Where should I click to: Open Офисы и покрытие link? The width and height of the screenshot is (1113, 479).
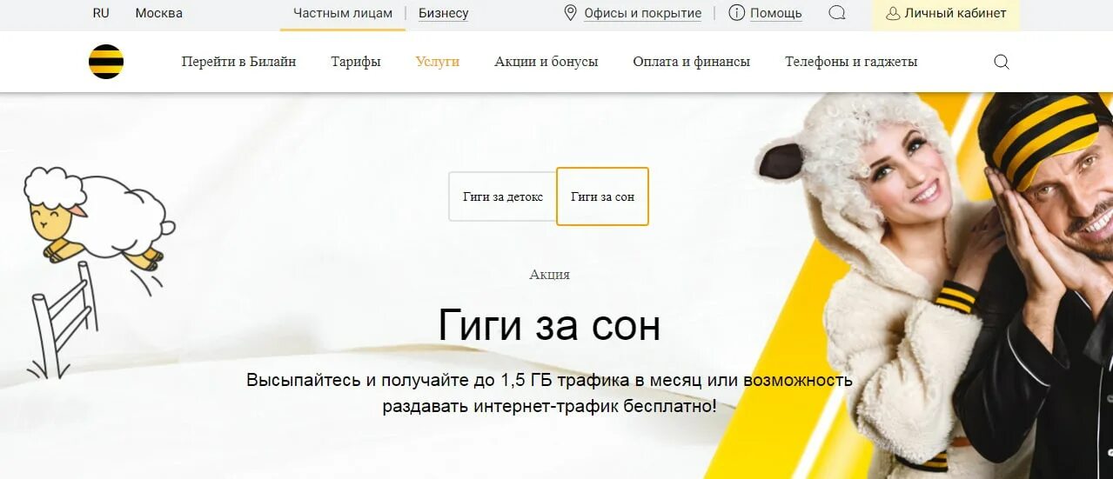point(643,13)
